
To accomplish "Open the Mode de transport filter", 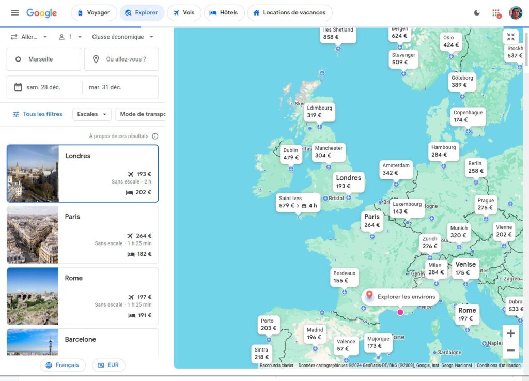I will pos(141,114).
